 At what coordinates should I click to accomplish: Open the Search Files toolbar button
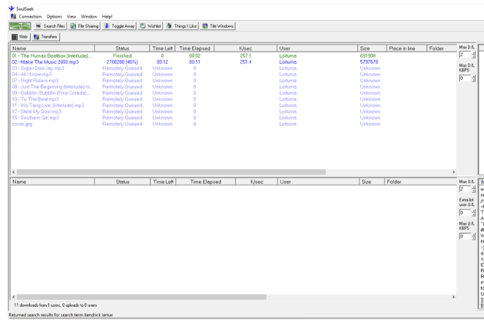50,26
